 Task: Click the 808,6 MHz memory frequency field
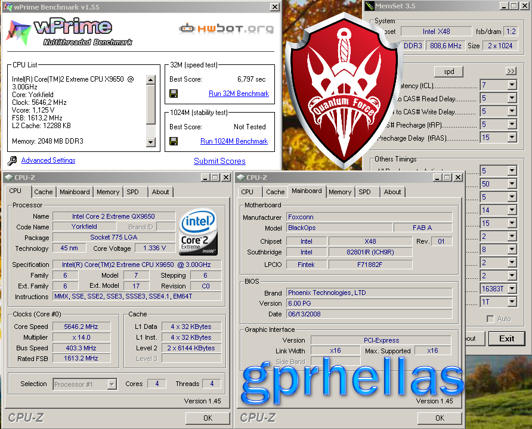(446, 46)
